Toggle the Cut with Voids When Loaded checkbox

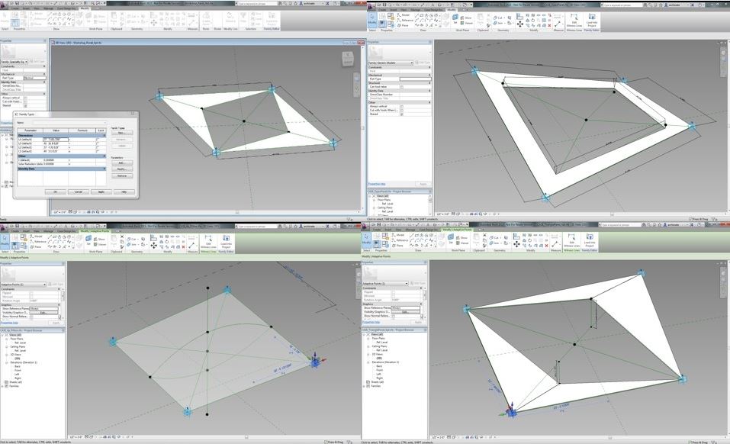click(26, 101)
